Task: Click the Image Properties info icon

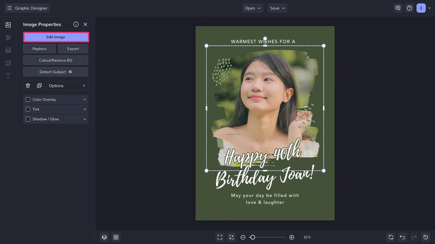Action: (76, 24)
